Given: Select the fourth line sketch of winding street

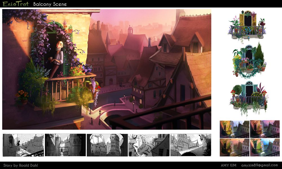Looking at the screenshot, I should point(149,145).
